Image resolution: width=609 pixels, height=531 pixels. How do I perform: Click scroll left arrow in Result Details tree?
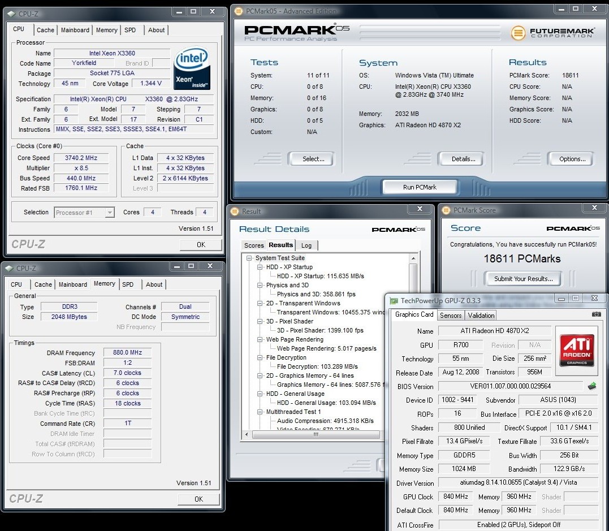[x=247, y=435]
